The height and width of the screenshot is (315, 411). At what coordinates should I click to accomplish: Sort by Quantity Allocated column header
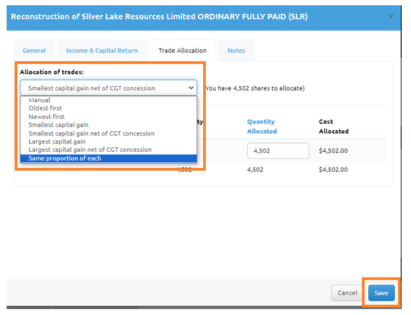pos(262,126)
